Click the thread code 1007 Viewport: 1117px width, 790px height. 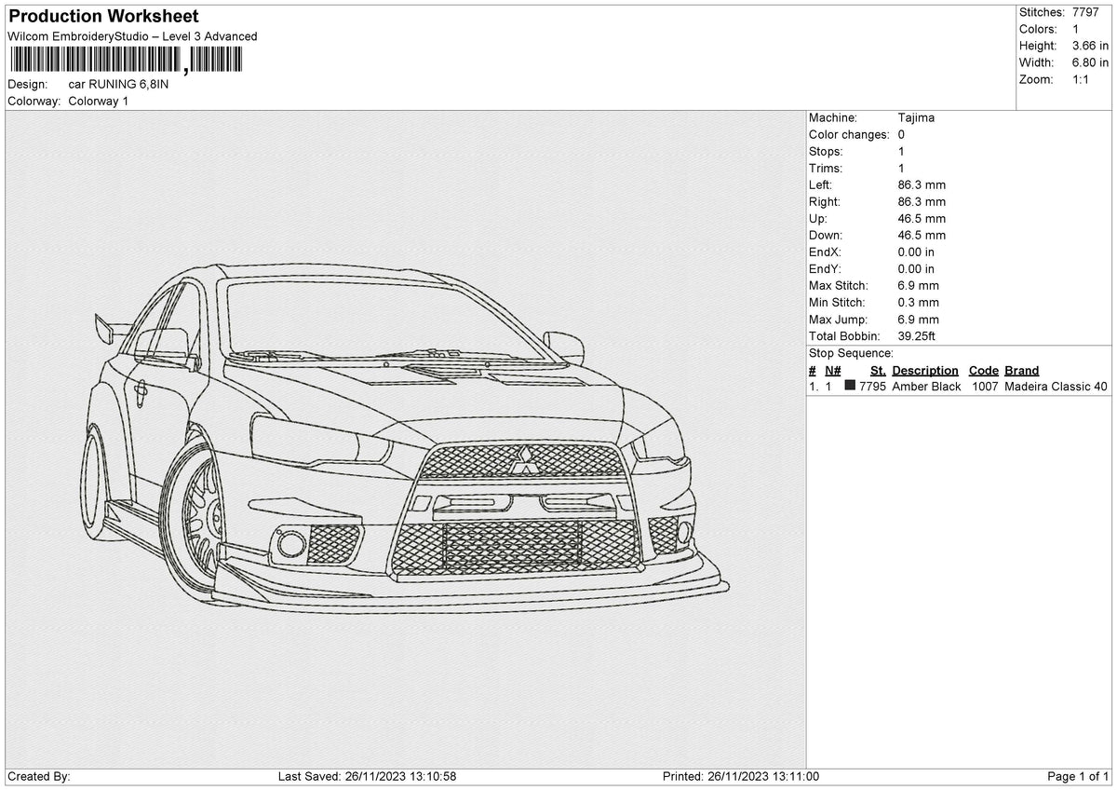(x=985, y=386)
